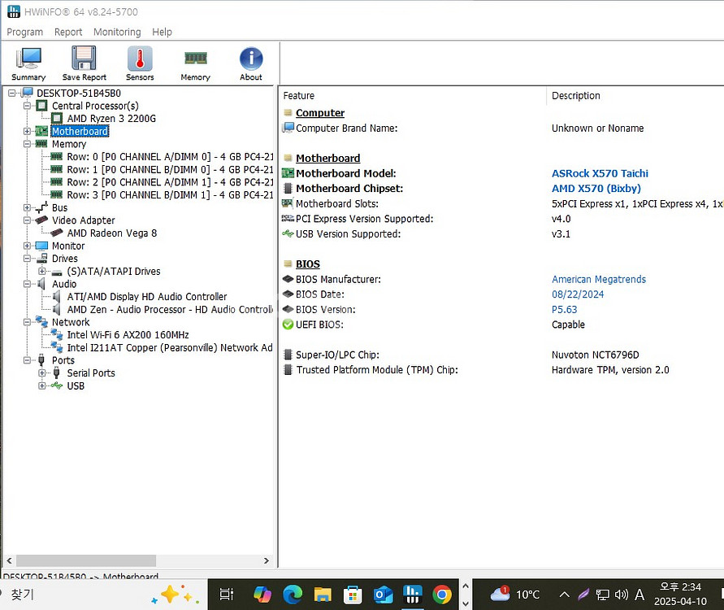Image resolution: width=724 pixels, height=610 pixels.
Task: Expand the (S)ATA/ATAPI Drives node
Action: tap(42, 272)
